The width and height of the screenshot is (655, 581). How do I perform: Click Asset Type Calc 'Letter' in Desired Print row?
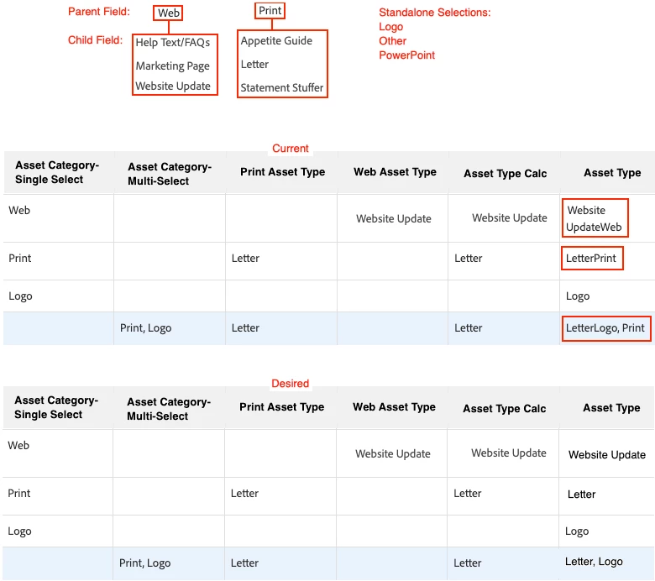(468, 494)
